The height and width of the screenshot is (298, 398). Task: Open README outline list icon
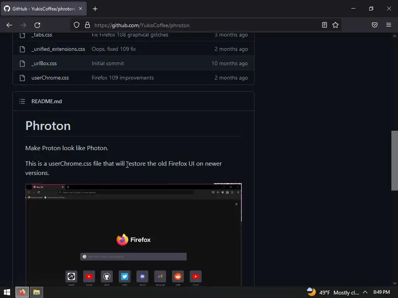(22, 101)
